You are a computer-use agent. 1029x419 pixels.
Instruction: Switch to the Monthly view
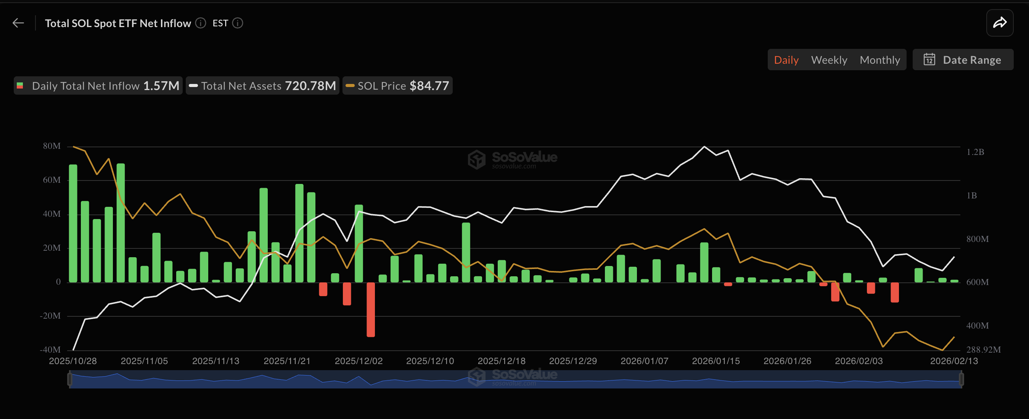coord(879,60)
